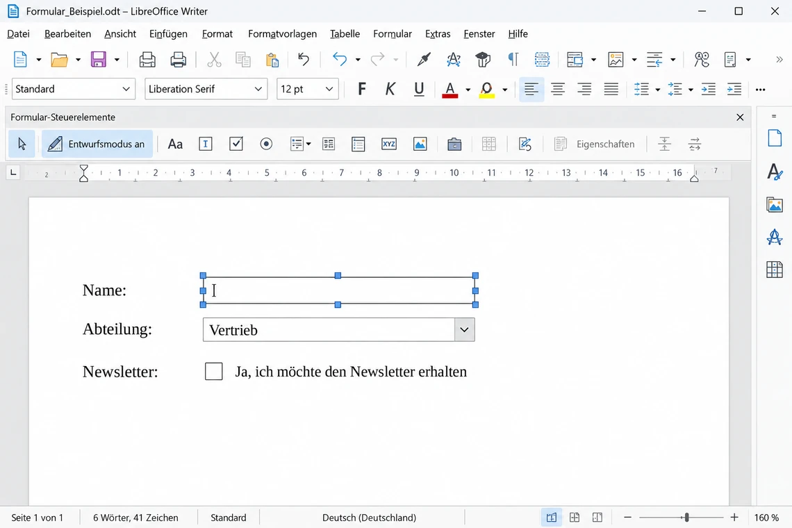Open paragraph style Standard dropdown
Screen dimensions: 792x528
[x=126, y=90]
